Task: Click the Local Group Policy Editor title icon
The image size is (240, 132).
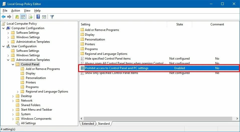Action: pyautogui.click(x=4, y=4)
